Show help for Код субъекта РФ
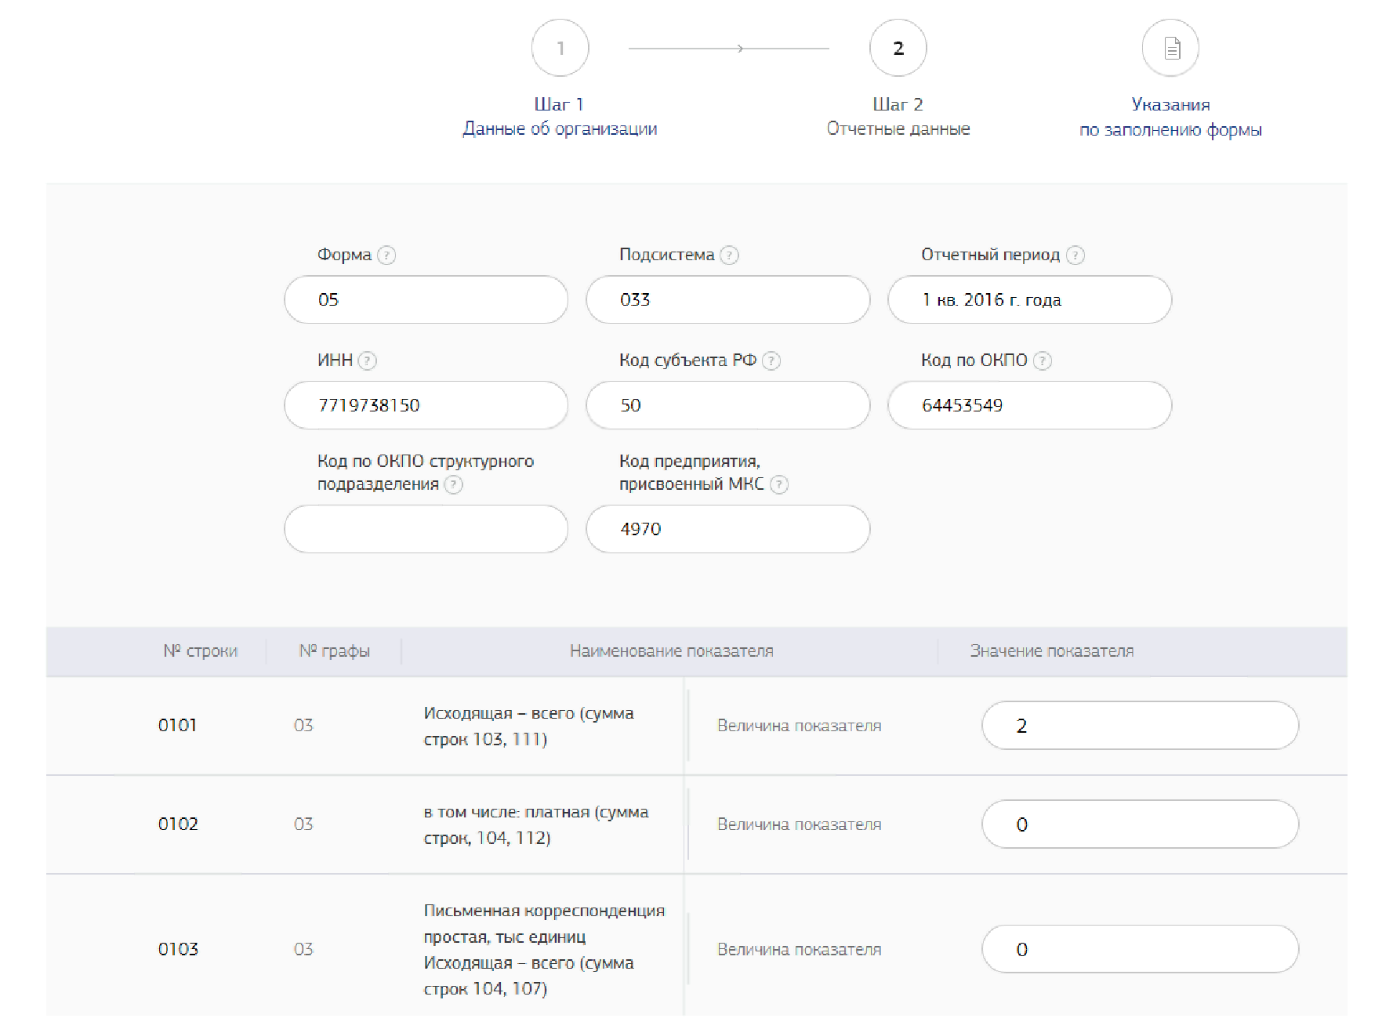 [771, 361]
